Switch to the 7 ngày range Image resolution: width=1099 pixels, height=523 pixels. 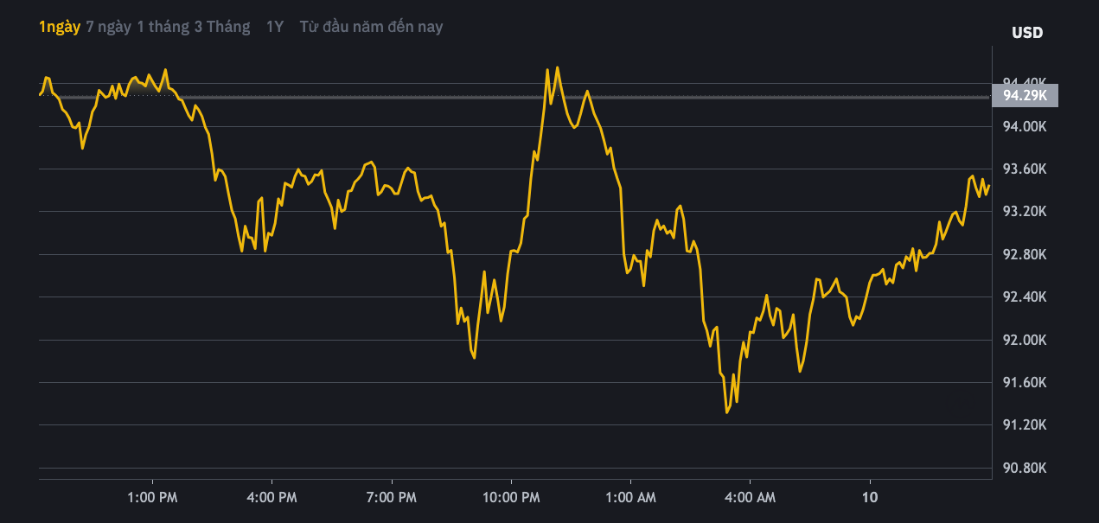click(x=108, y=27)
